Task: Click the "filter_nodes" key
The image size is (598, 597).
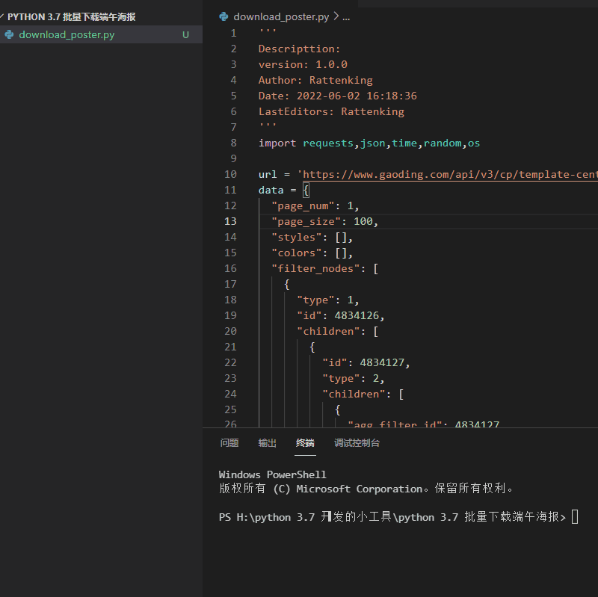Action: coord(315,268)
